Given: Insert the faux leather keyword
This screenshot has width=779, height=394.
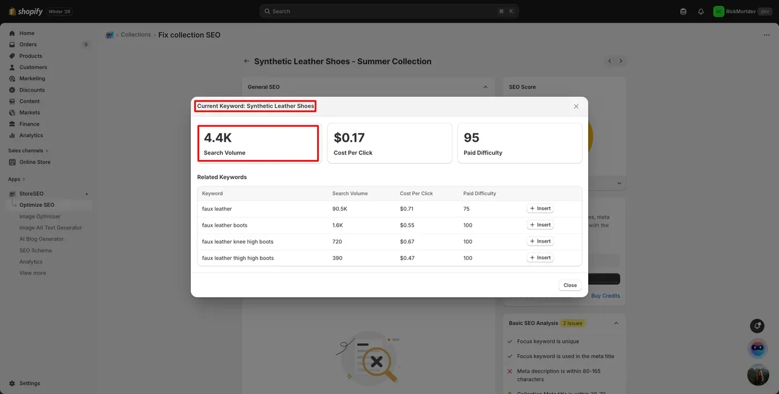Looking at the screenshot, I should [540, 208].
